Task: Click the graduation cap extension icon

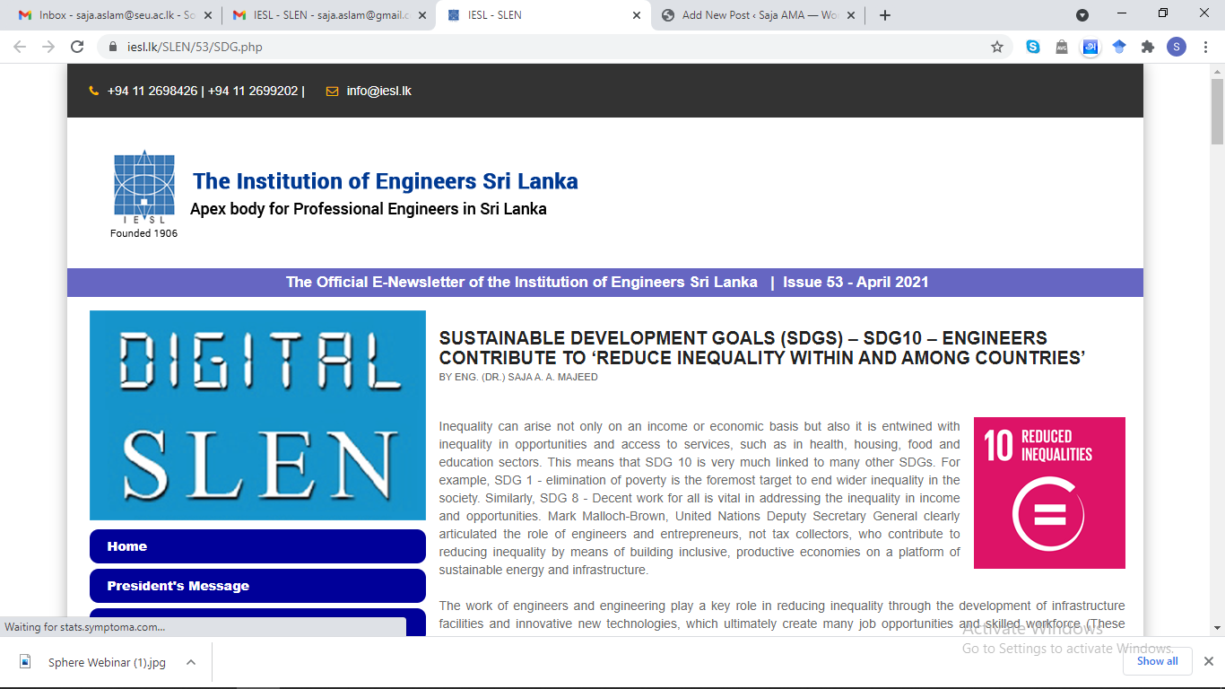Action: point(1119,47)
